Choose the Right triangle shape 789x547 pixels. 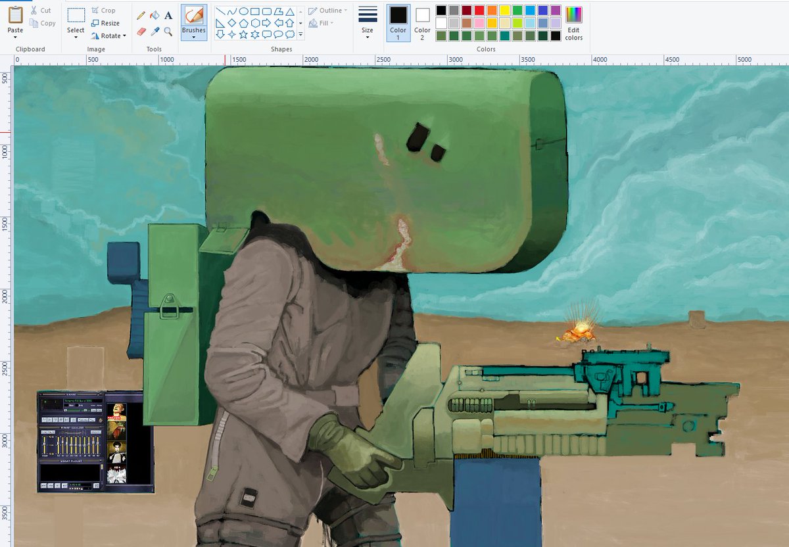[221, 23]
